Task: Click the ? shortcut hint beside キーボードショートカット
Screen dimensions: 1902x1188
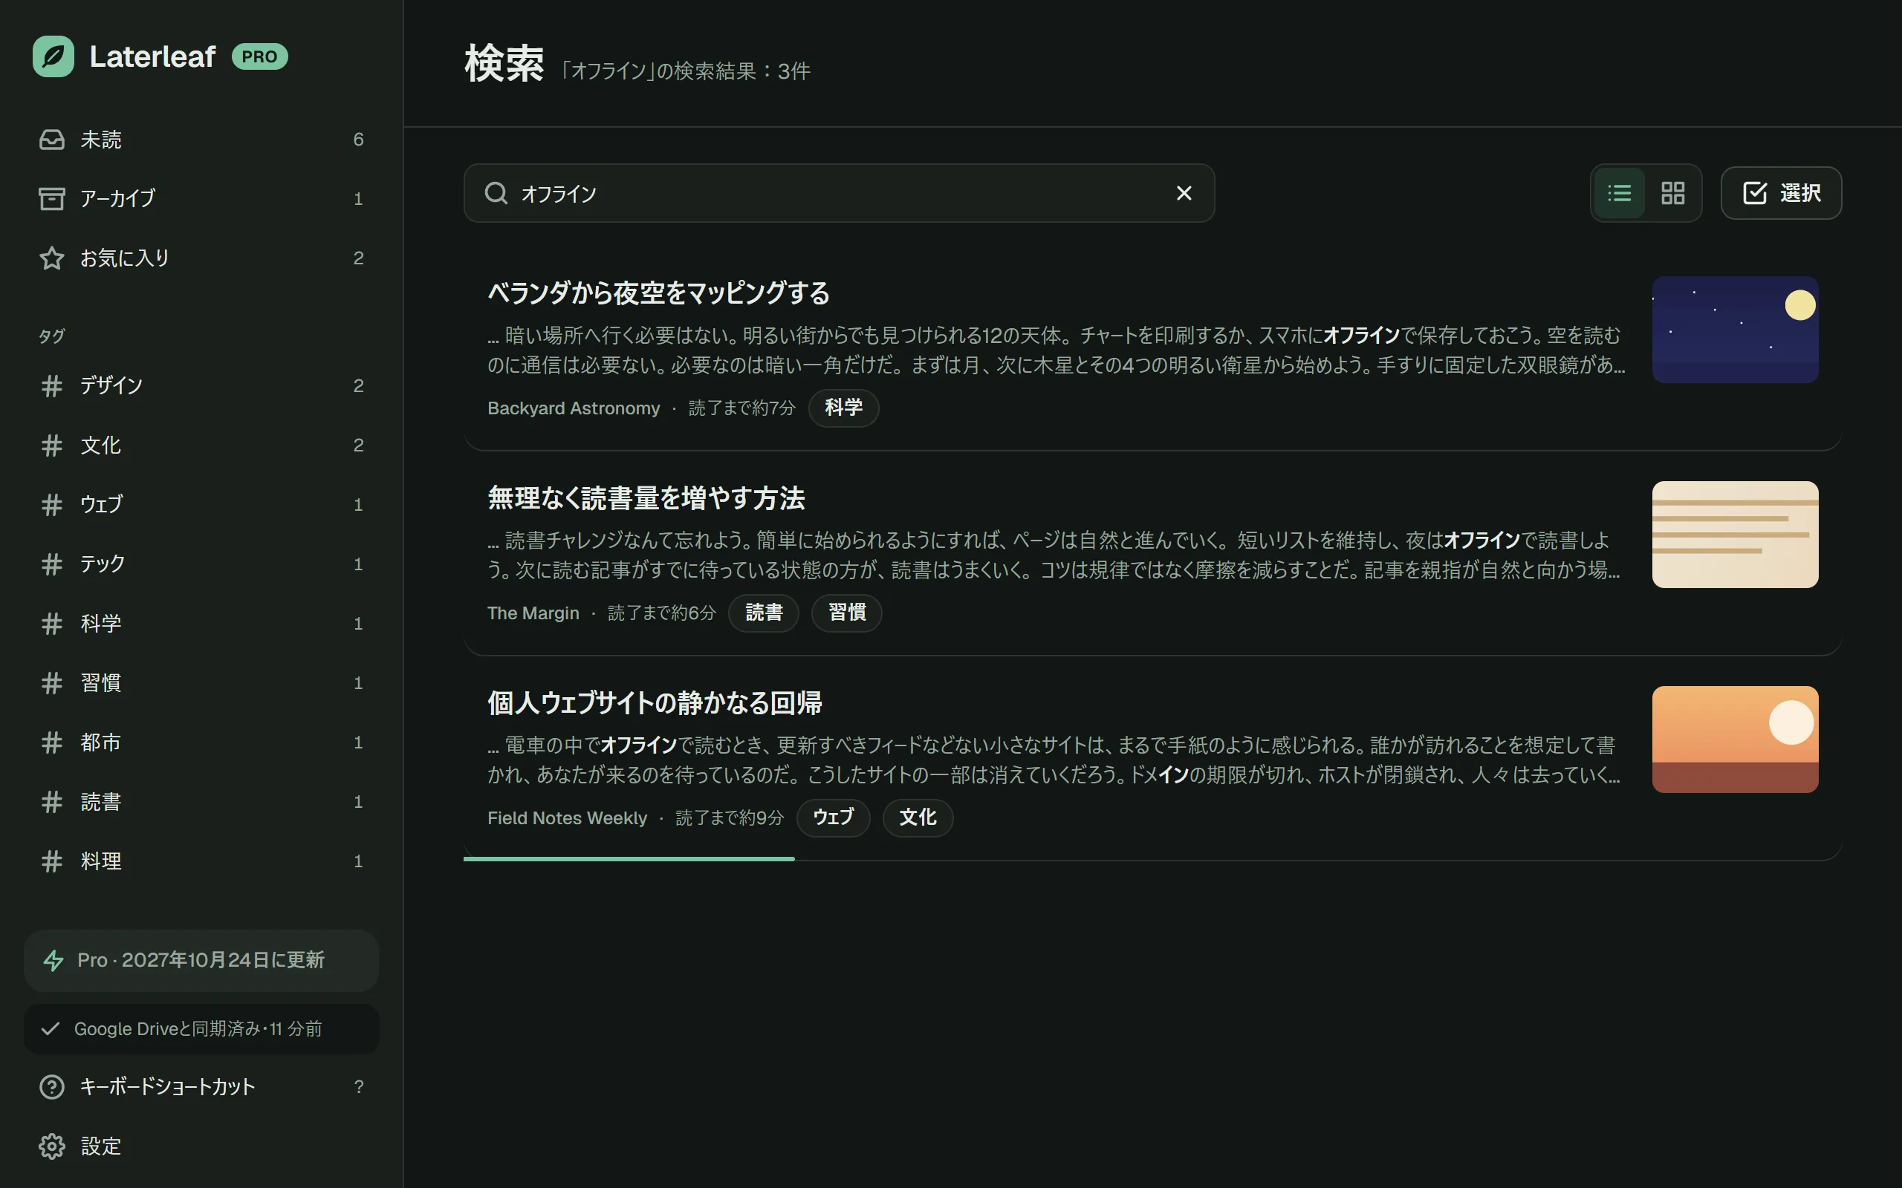Action: click(358, 1086)
